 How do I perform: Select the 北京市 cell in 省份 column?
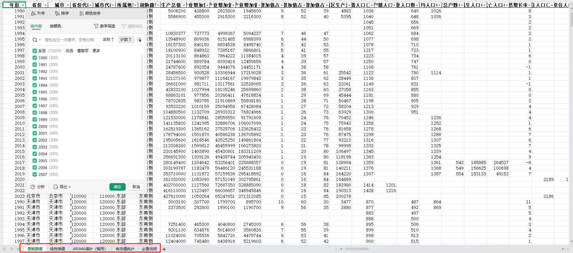point(37,196)
